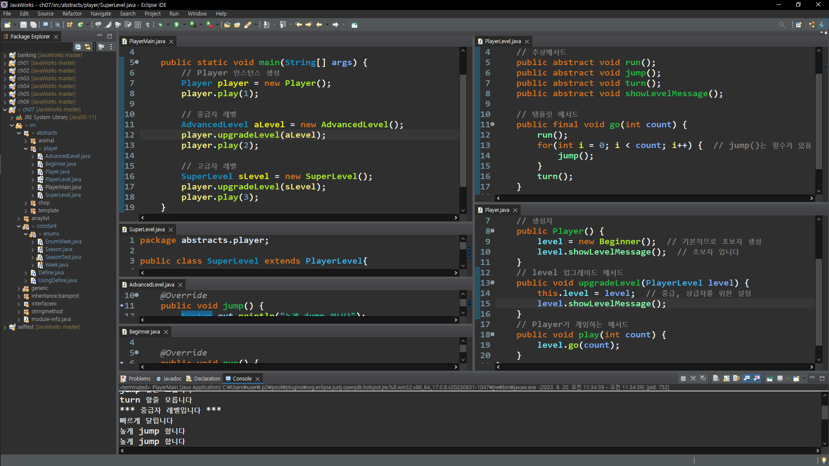Collapse the player package node
Screen dimensions: 829x466
click(x=26, y=148)
